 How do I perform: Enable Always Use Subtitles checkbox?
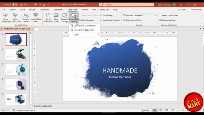[x=160, y=15]
